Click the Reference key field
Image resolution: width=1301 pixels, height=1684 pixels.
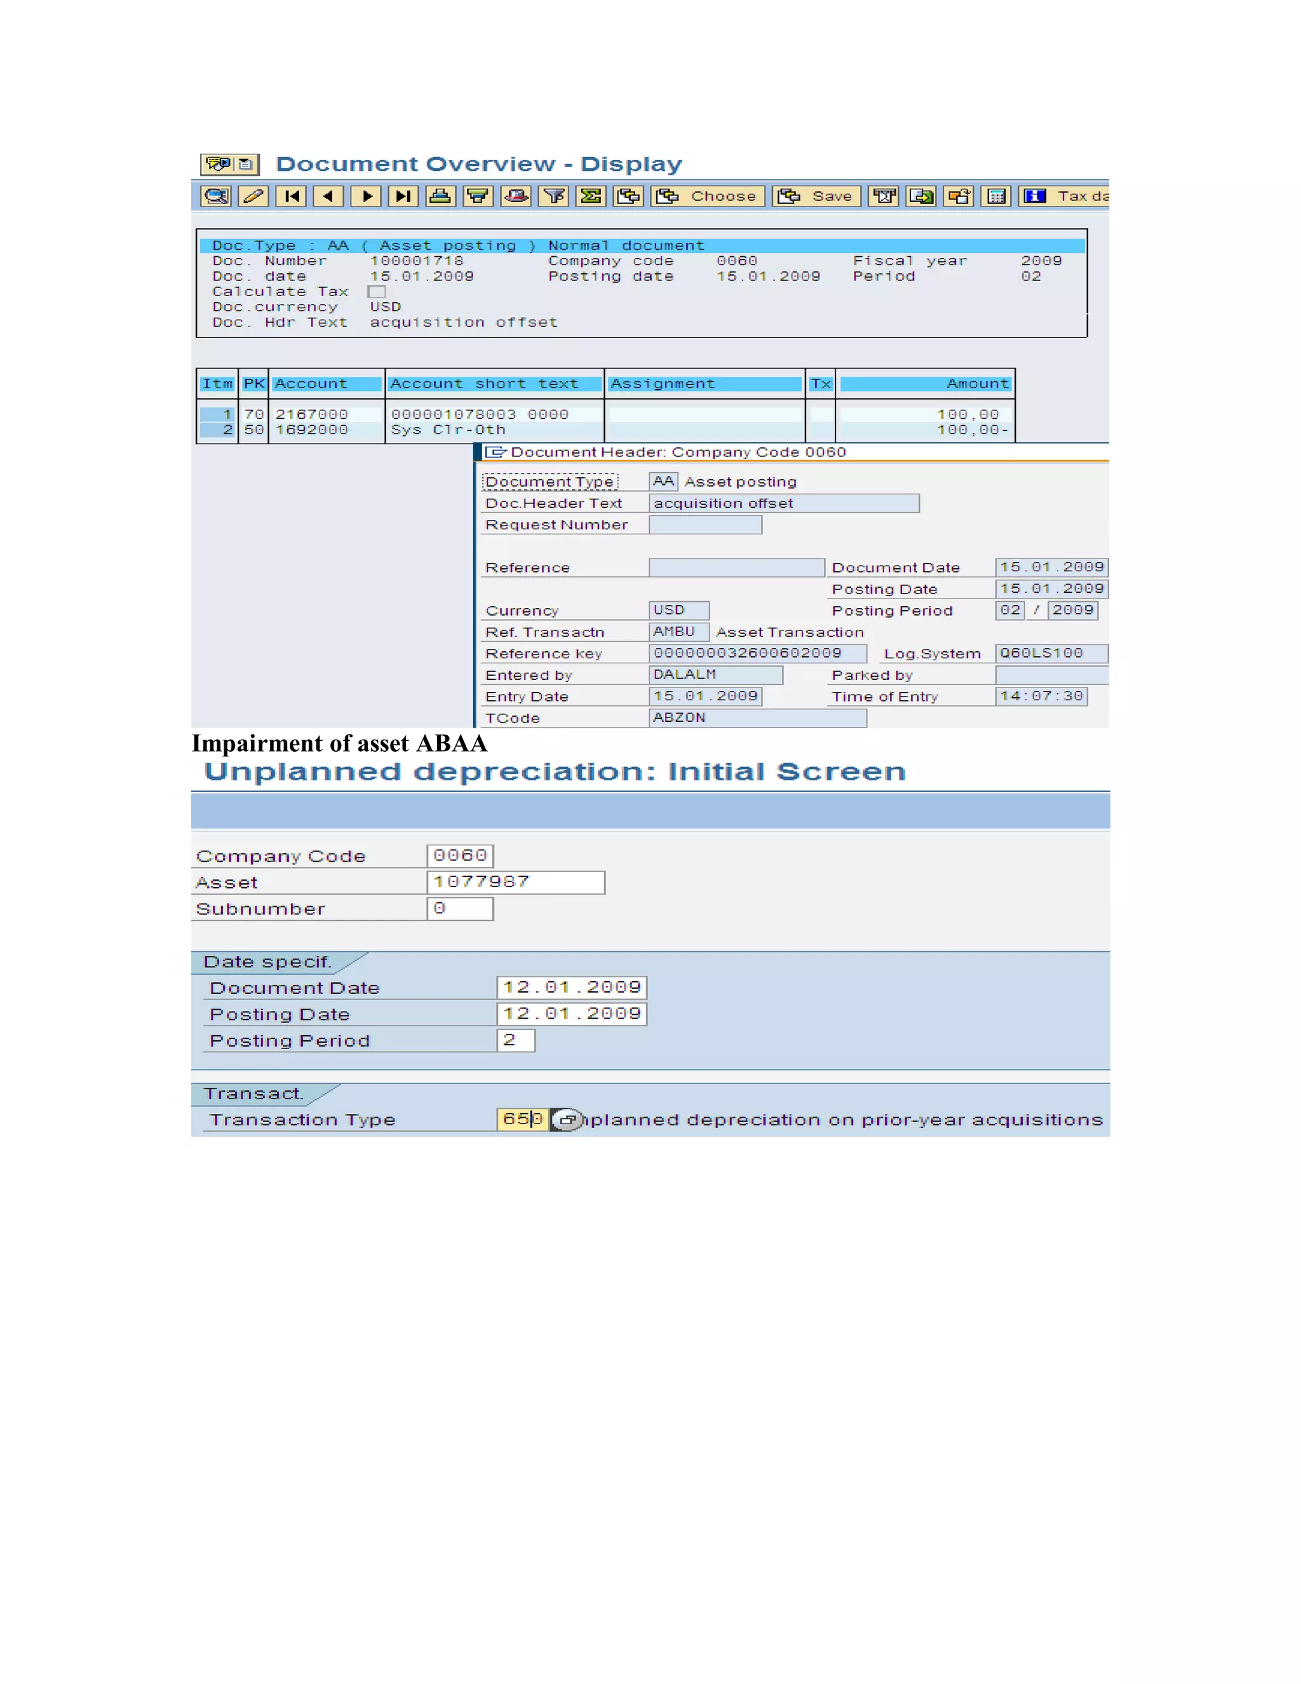click(758, 653)
